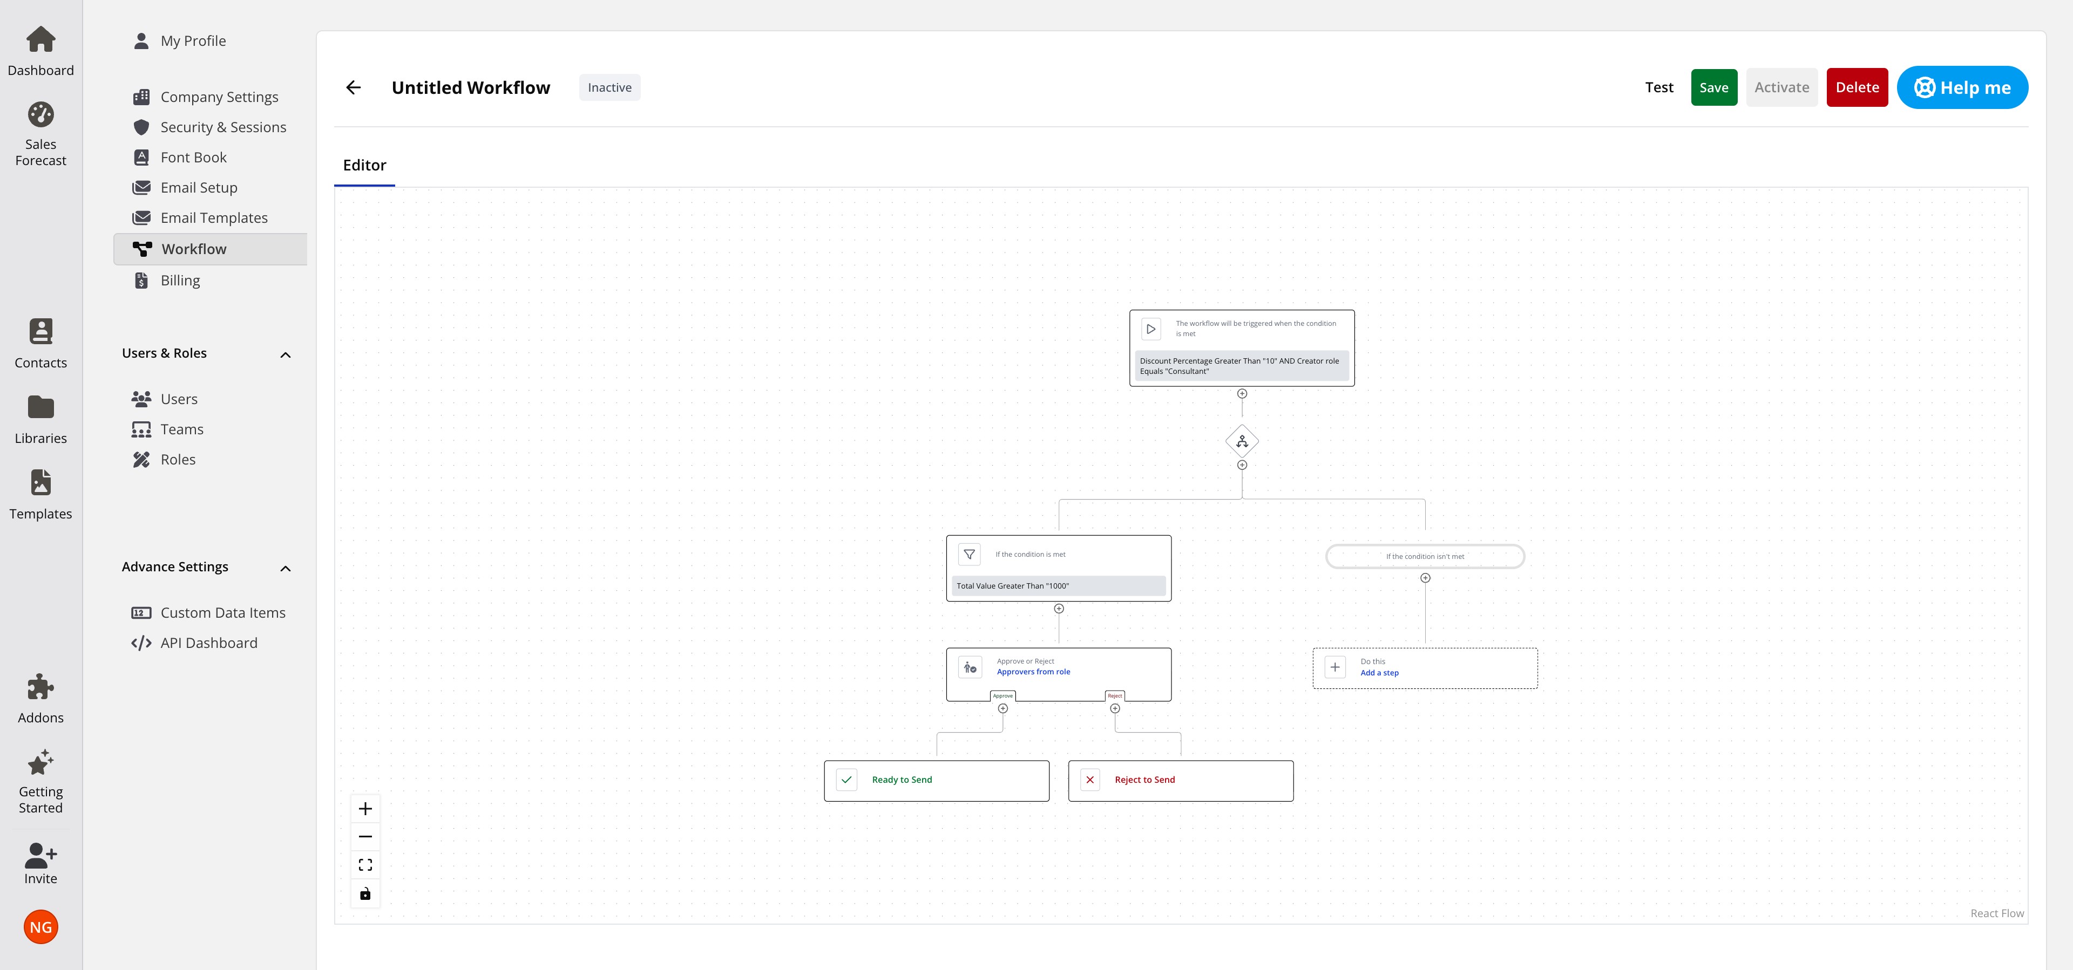This screenshot has width=2073, height=970.
Task: Open the Addons puzzle icon
Action: pyautogui.click(x=40, y=688)
